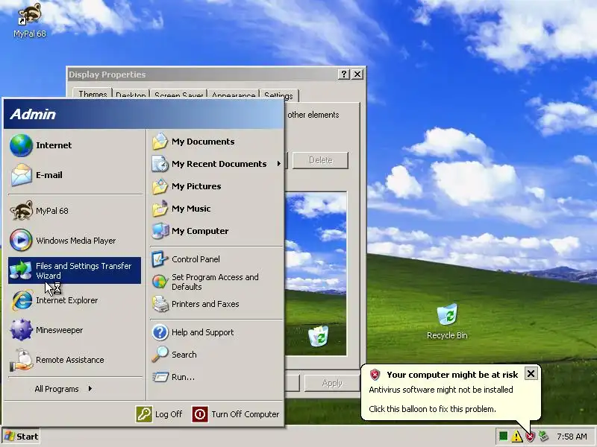
Task: Switch to the Screen Saver tab
Action: (x=178, y=95)
